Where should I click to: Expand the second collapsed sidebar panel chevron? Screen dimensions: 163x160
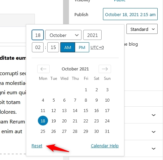tap(154, 132)
